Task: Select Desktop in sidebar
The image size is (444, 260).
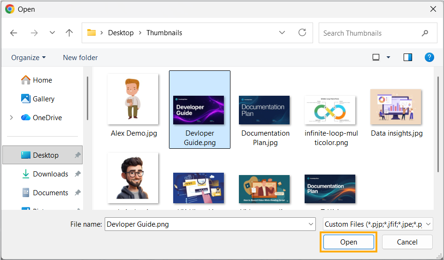Action: (42, 155)
